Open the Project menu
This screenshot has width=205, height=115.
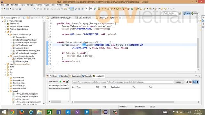(x=46, y=5)
